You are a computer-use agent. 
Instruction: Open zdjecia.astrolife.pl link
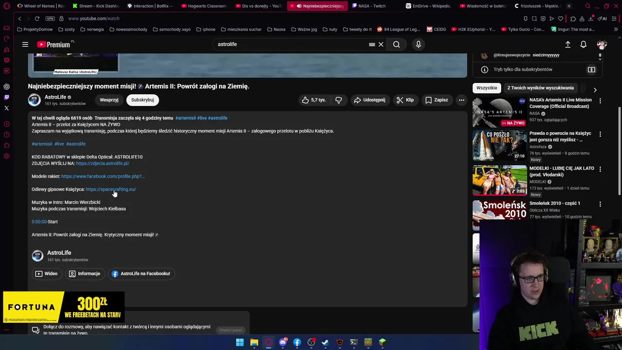103,163
